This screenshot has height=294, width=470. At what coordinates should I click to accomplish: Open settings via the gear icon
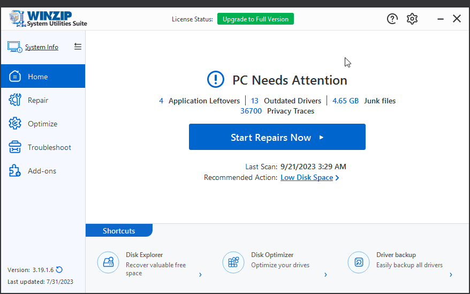click(412, 19)
